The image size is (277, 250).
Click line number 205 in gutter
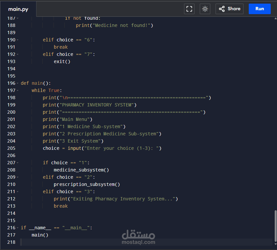[x=11, y=148]
